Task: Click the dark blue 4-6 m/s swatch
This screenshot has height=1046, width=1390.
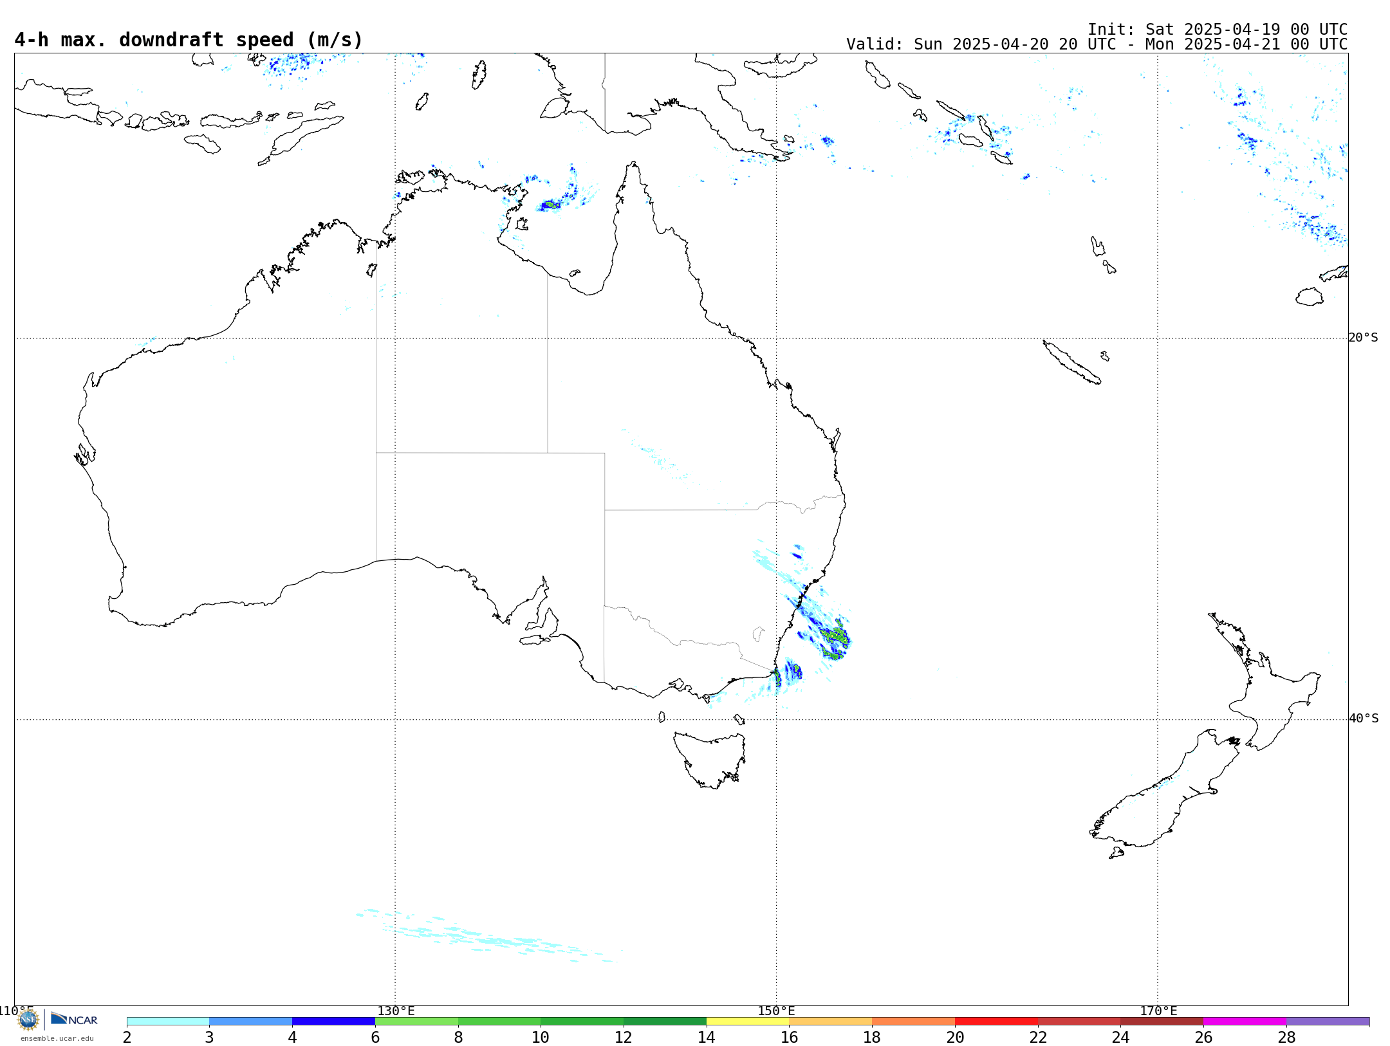Action: 333,1022
